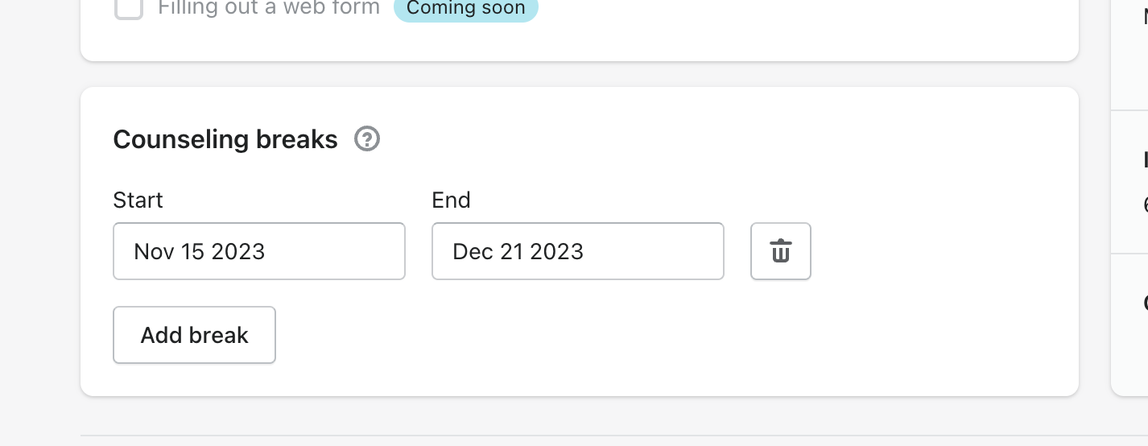Click the Coming soon badge
1148x446 pixels.
click(x=465, y=9)
